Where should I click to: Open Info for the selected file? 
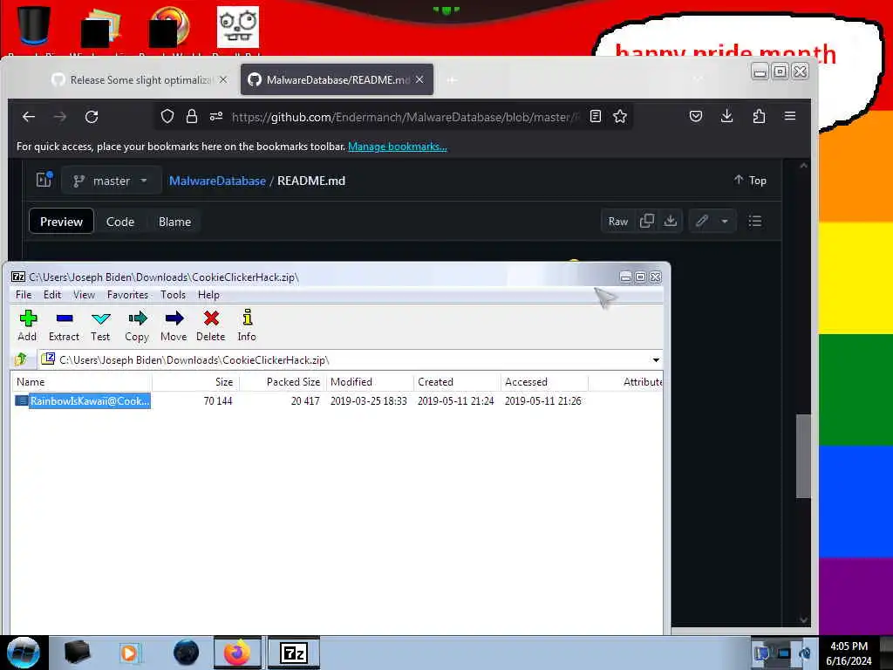[x=247, y=325]
